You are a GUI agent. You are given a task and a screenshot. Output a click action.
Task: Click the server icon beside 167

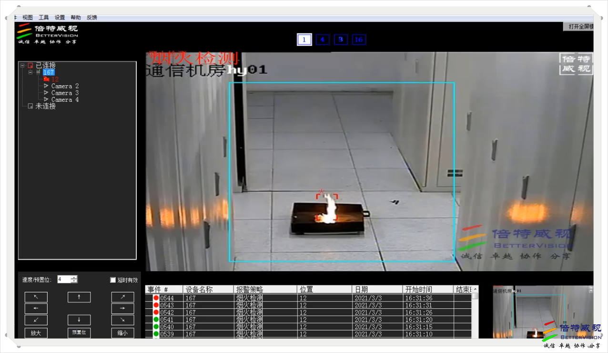pos(39,73)
